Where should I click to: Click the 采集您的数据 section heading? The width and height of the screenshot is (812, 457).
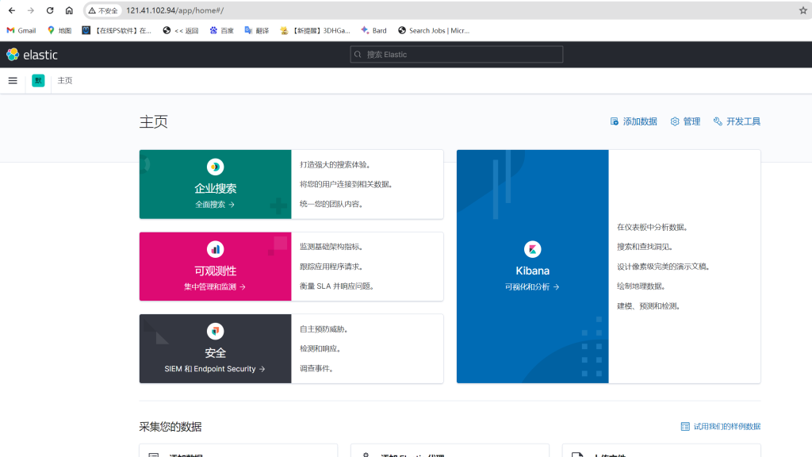(170, 427)
